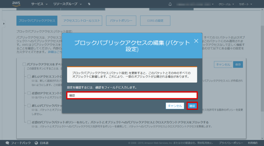Toggle パブリックアクセスをすべて block-all checkbox
The height and width of the screenshot is (146, 264).
tap(24, 64)
